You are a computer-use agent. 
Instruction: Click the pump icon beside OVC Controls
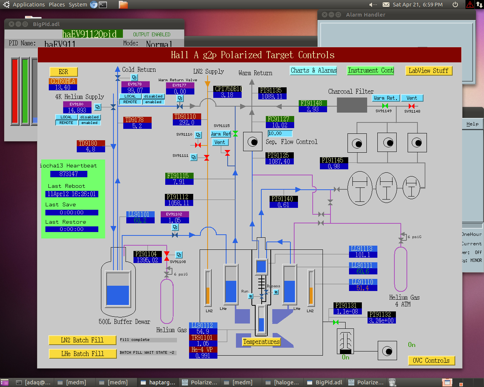(x=387, y=351)
